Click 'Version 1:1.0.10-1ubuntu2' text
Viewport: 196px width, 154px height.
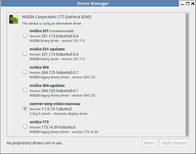(x=51, y=109)
